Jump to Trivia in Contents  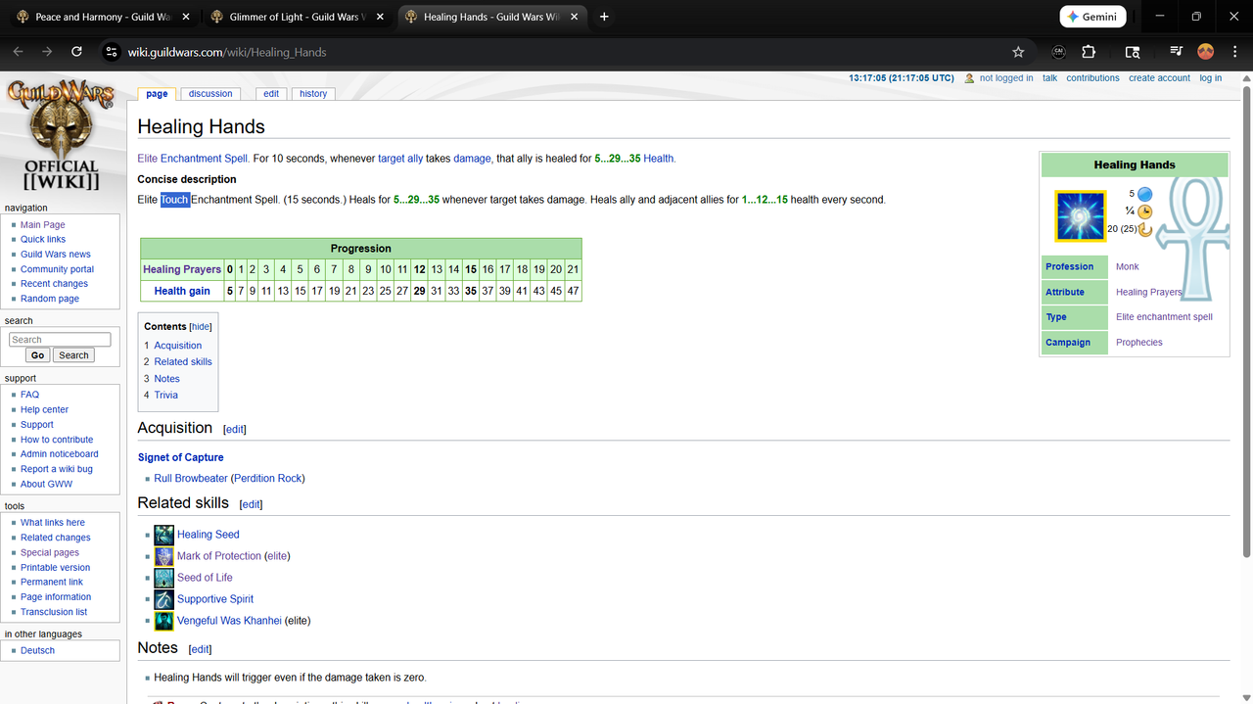pyautogui.click(x=165, y=396)
